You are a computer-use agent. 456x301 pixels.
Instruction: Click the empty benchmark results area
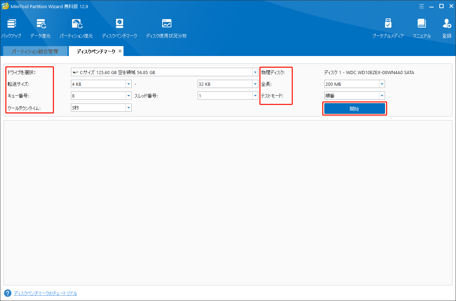pos(228,203)
